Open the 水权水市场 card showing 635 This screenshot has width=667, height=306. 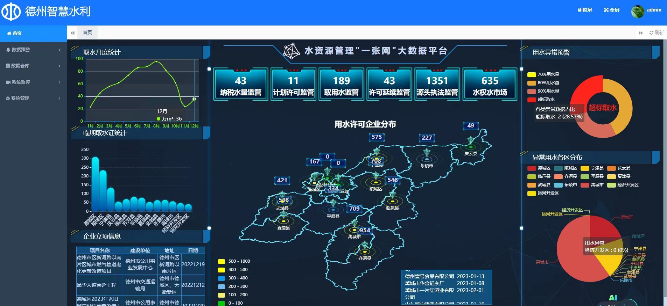[x=490, y=84]
